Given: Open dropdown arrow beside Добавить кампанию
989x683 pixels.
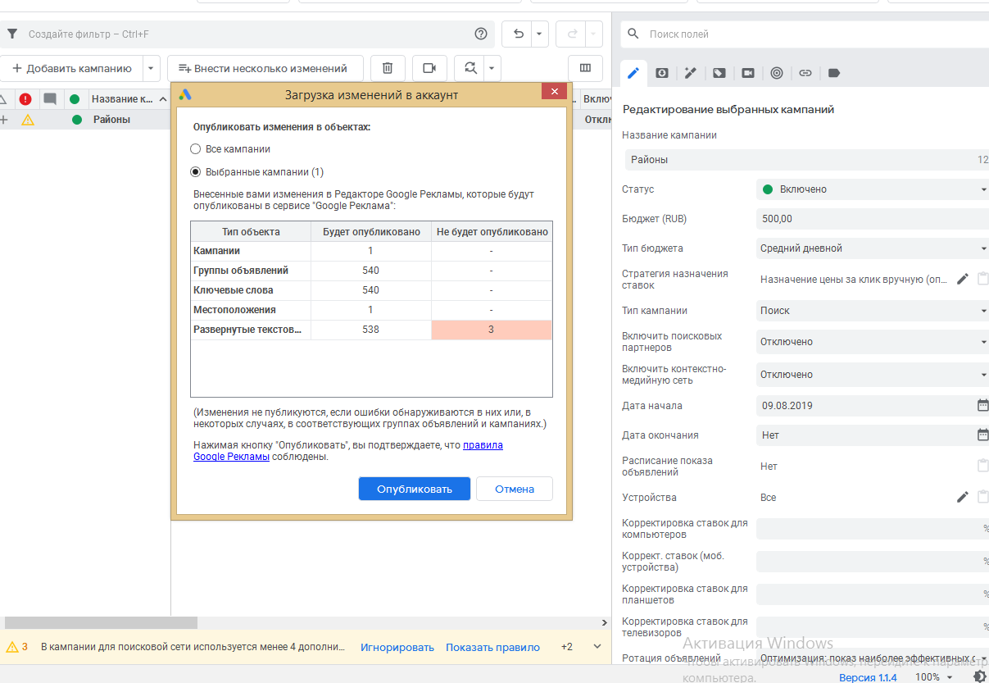Looking at the screenshot, I should [x=151, y=68].
